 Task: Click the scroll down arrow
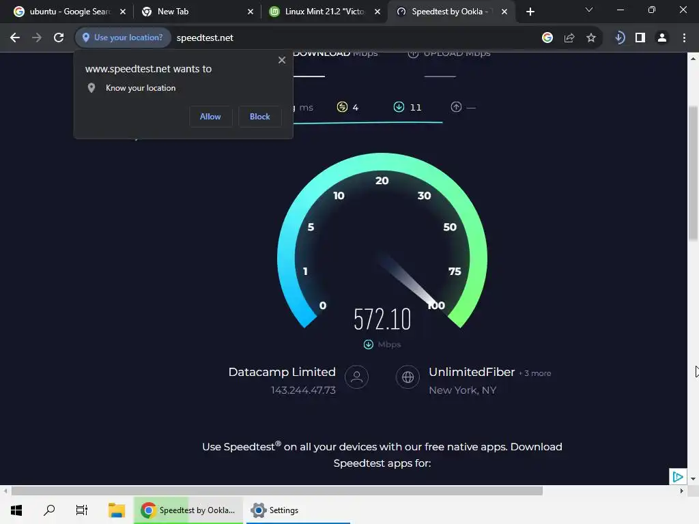pos(693,479)
